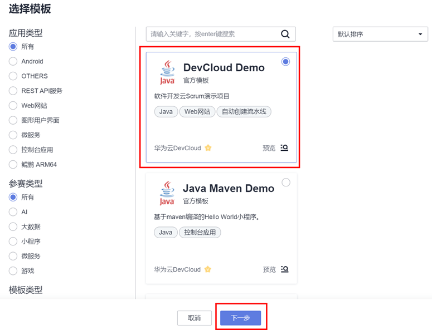The image size is (432, 330).
Task: Select 所有 under 参赛类型
Action: click(x=13, y=197)
